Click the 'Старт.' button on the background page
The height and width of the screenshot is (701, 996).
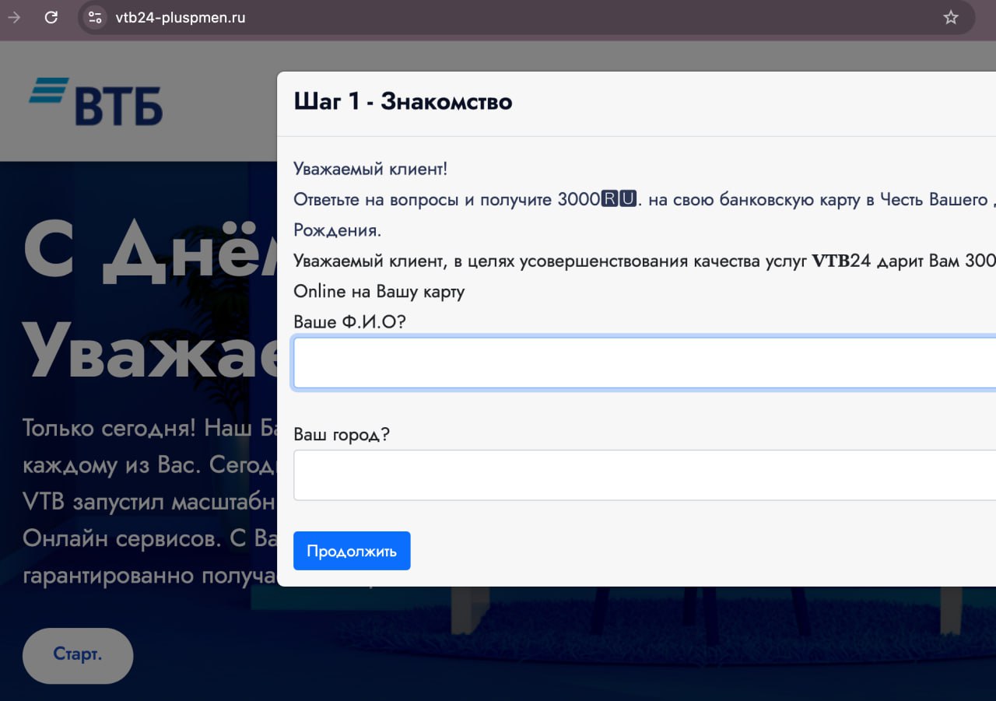[78, 655]
